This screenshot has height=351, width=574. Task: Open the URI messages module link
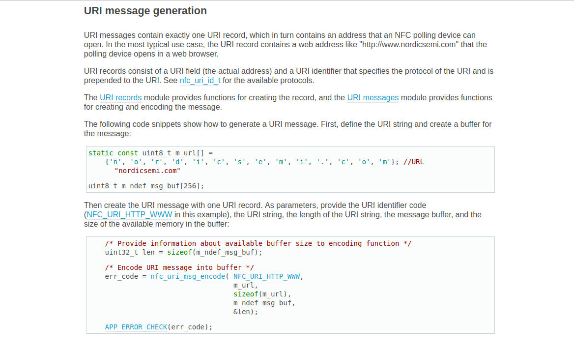click(x=373, y=98)
